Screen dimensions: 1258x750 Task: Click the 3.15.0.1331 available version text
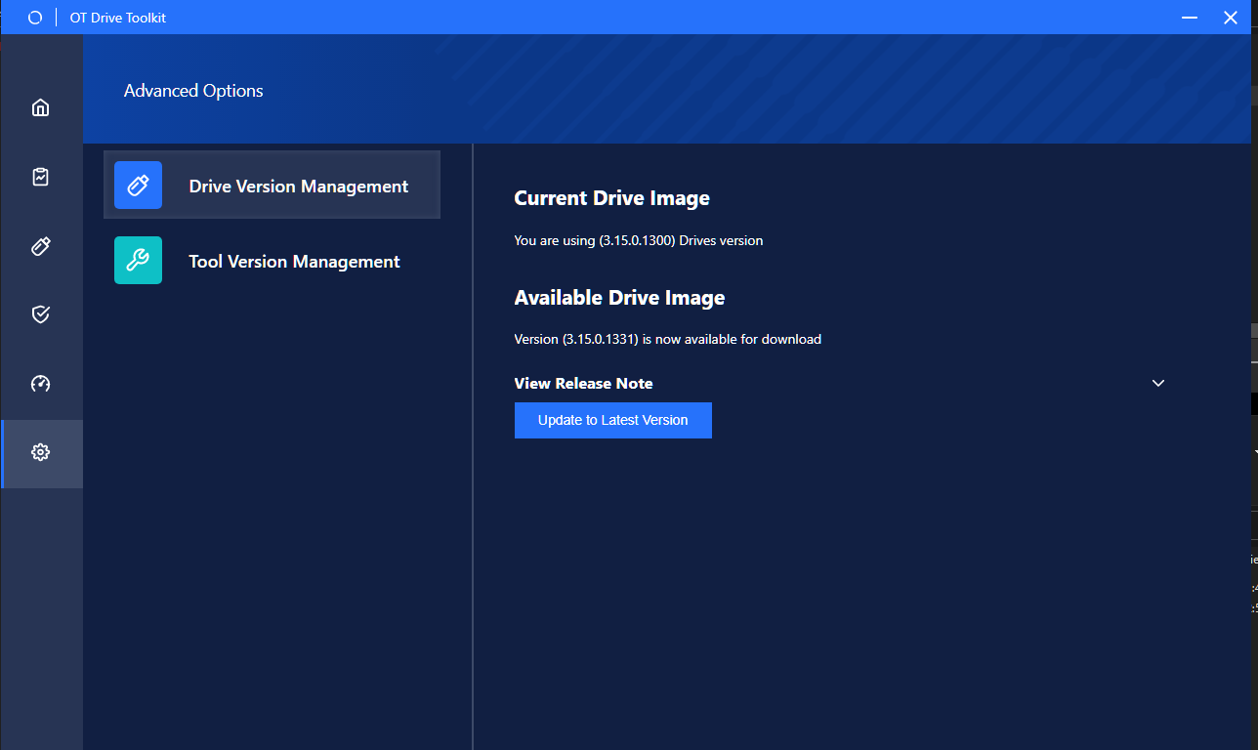pyautogui.click(x=667, y=340)
